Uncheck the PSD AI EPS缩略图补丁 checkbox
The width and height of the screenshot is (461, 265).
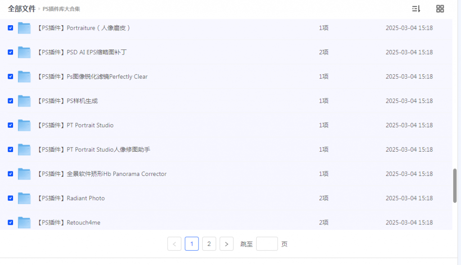10,52
